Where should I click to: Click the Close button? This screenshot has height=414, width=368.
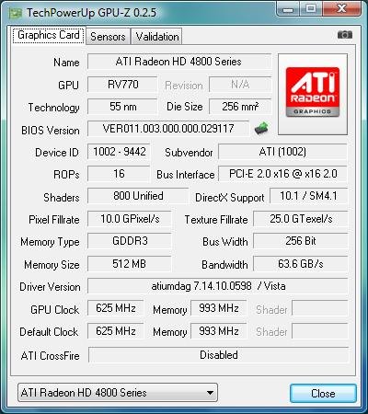pos(323,394)
